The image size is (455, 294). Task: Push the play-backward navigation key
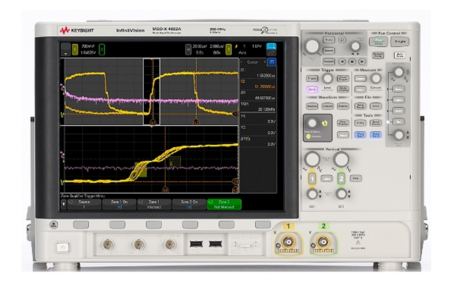[x=342, y=62]
